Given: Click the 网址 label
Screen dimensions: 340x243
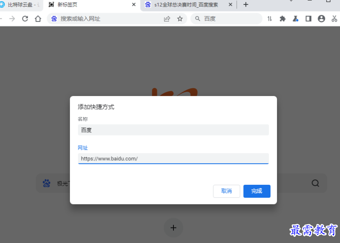Looking at the screenshot, I should pos(82,148).
